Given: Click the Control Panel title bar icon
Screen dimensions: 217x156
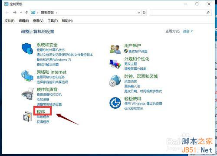Looking at the screenshot, I should click(x=6, y=4).
